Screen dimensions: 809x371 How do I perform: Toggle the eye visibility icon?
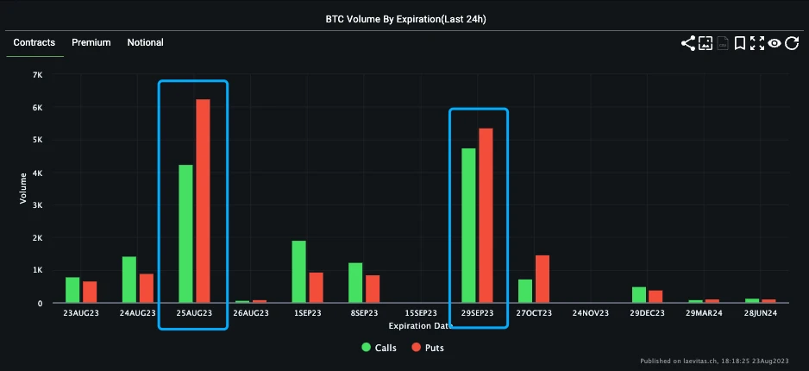point(774,43)
